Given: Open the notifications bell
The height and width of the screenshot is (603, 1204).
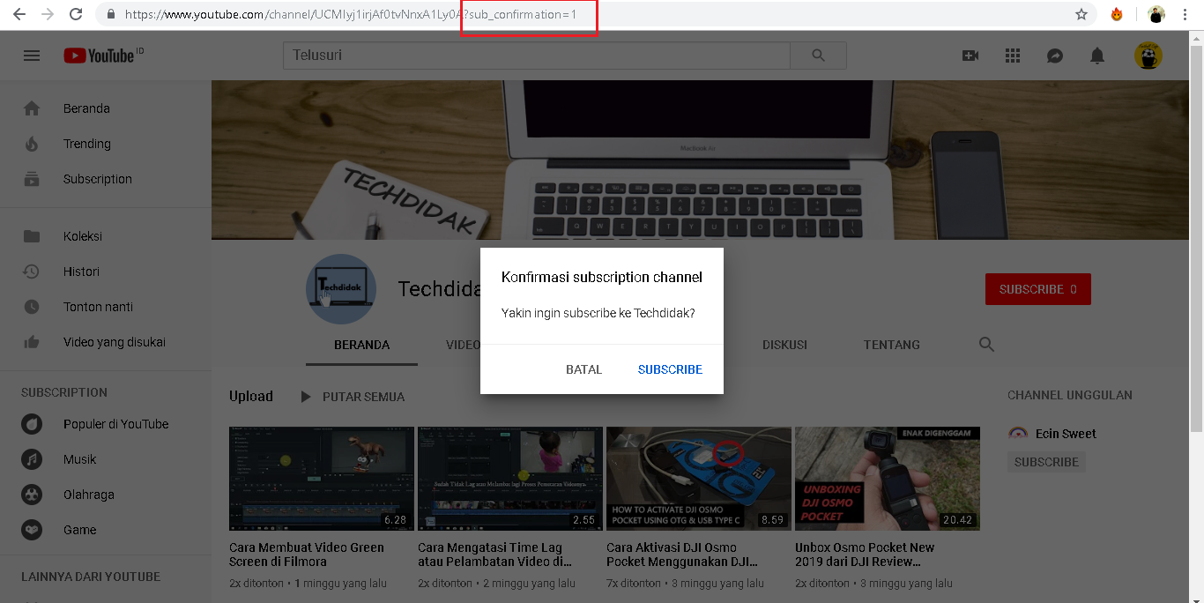Looking at the screenshot, I should pyautogui.click(x=1096, y=55).
